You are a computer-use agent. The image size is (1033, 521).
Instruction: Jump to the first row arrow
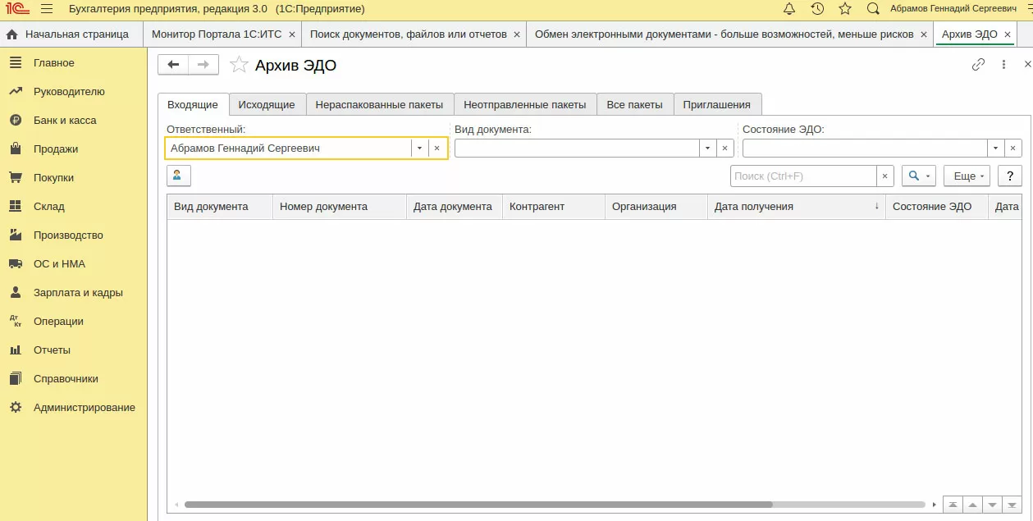pyautogui.click(x=953, y=504)
